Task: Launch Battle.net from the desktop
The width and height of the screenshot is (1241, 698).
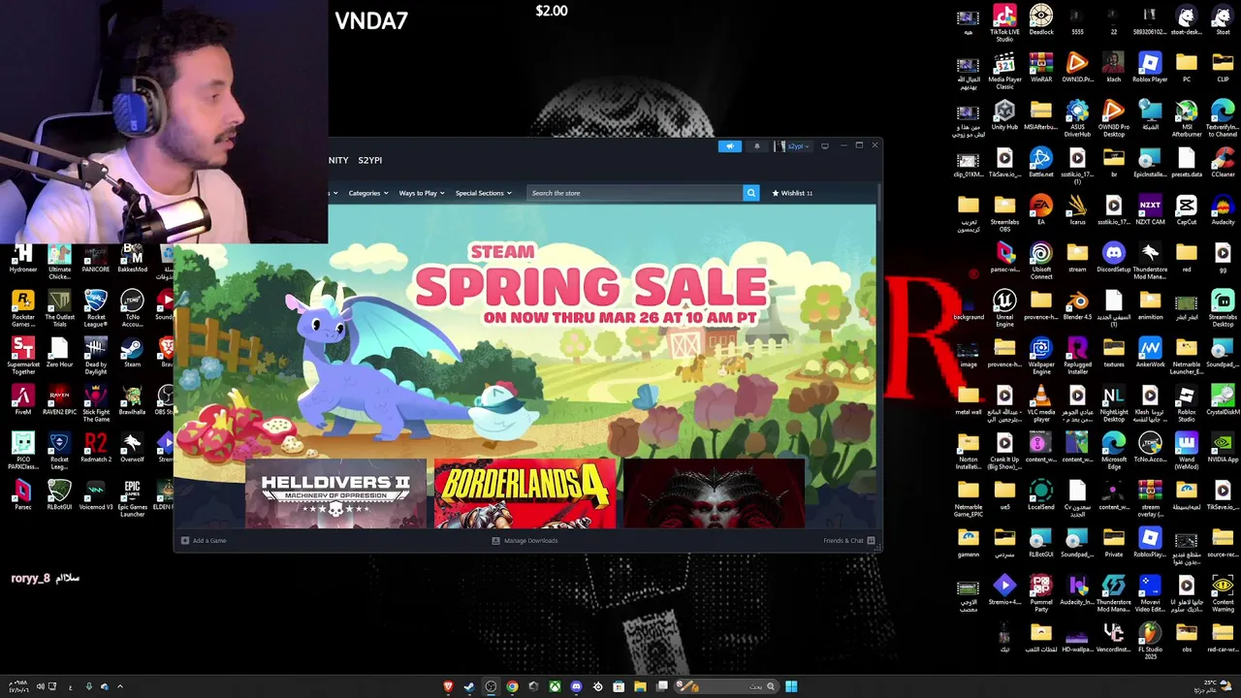Action: tap(1041, 163)
